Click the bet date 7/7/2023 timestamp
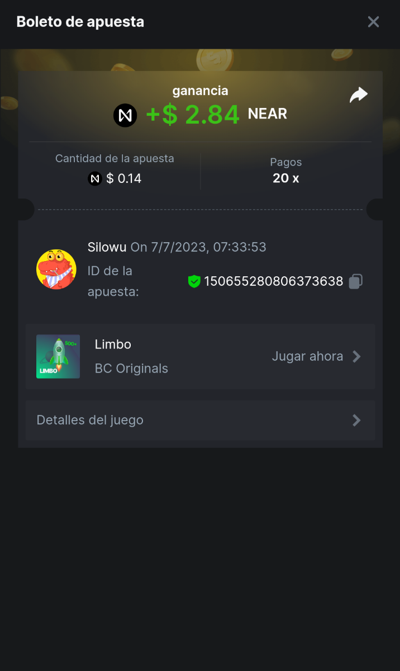 tap(198, 247)
